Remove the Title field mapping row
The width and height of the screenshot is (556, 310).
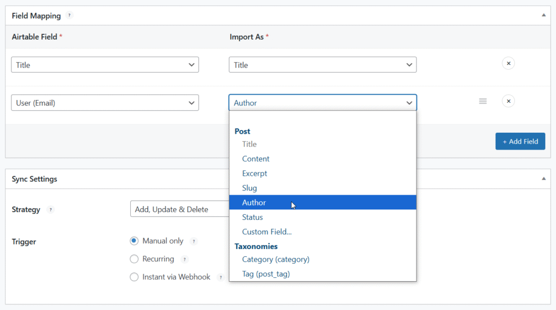[508, 64]
